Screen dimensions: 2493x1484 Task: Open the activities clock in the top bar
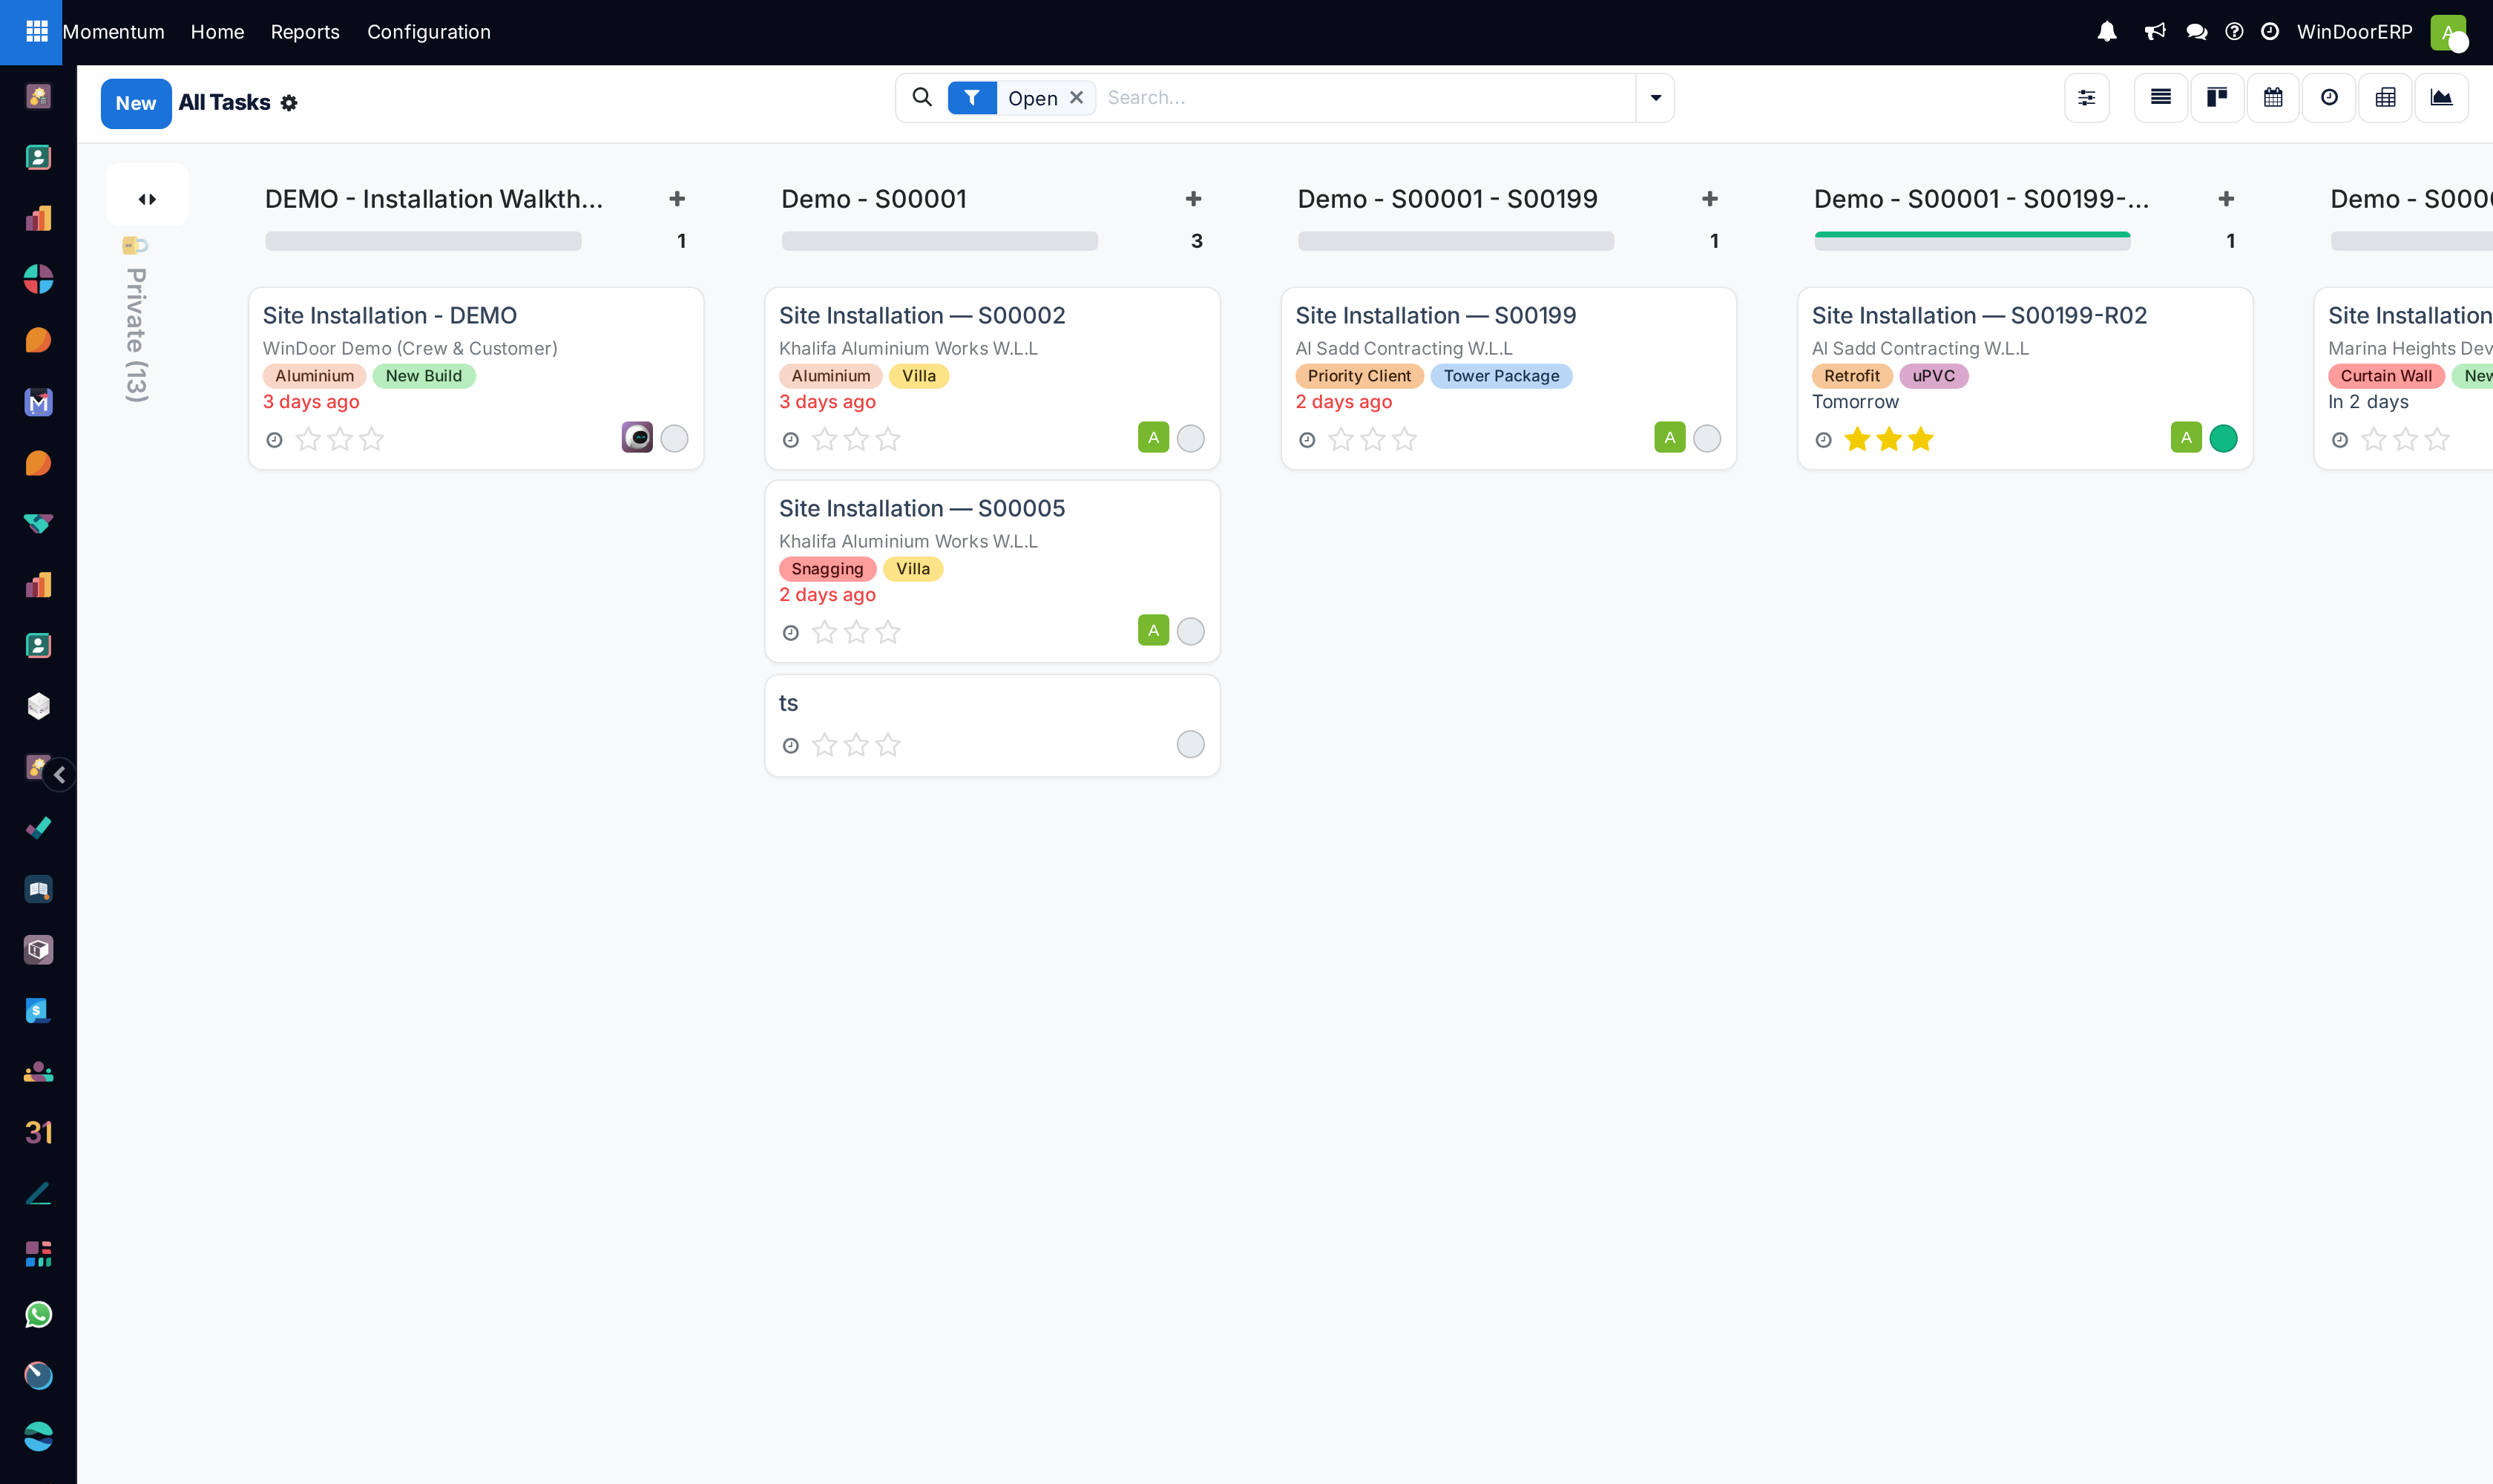pos(2270,31)
